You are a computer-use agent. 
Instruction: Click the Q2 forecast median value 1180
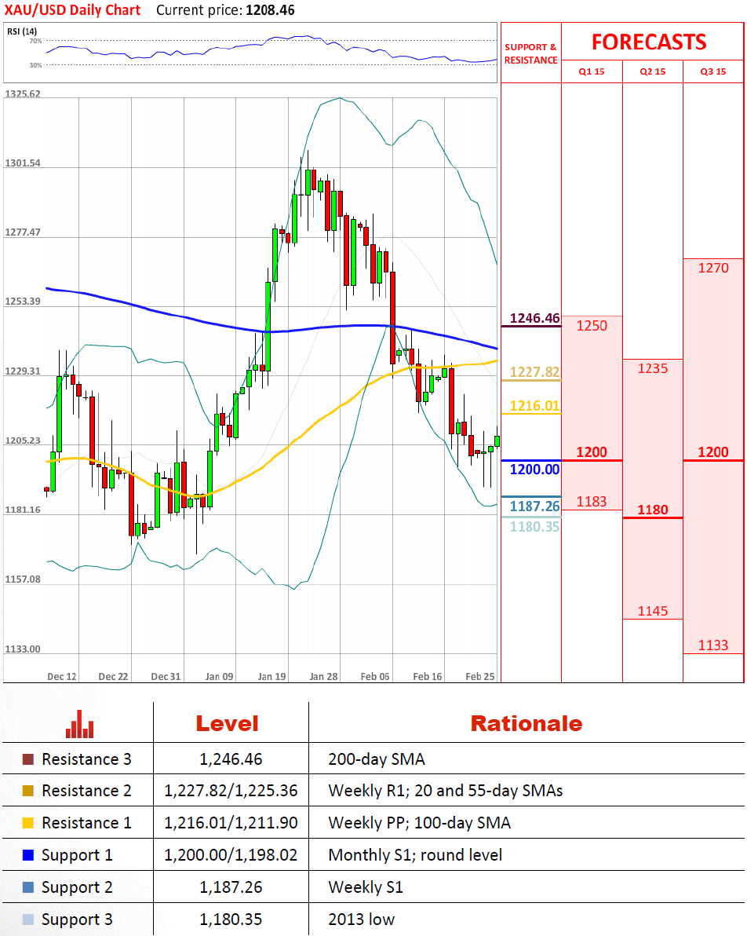point(653,510)
